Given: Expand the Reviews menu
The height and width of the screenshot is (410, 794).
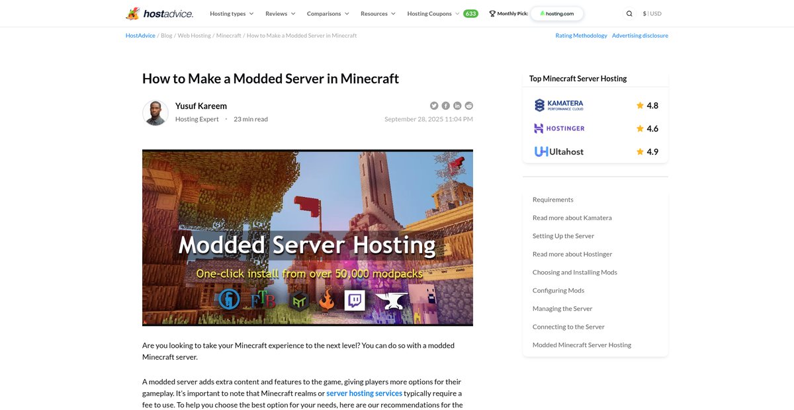Looking at the screenshot, I should tap(281, 13).
